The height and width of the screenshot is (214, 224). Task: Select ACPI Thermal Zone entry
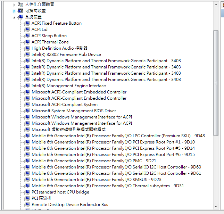pyautogui.click(x=50, y=42)
